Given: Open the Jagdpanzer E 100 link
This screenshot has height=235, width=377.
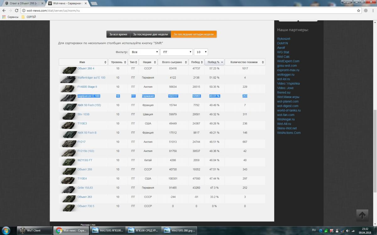Looking at the screenshot, I should coord(89,96).
